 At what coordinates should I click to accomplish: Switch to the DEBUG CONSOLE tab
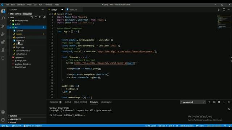[x=80, y=102]
